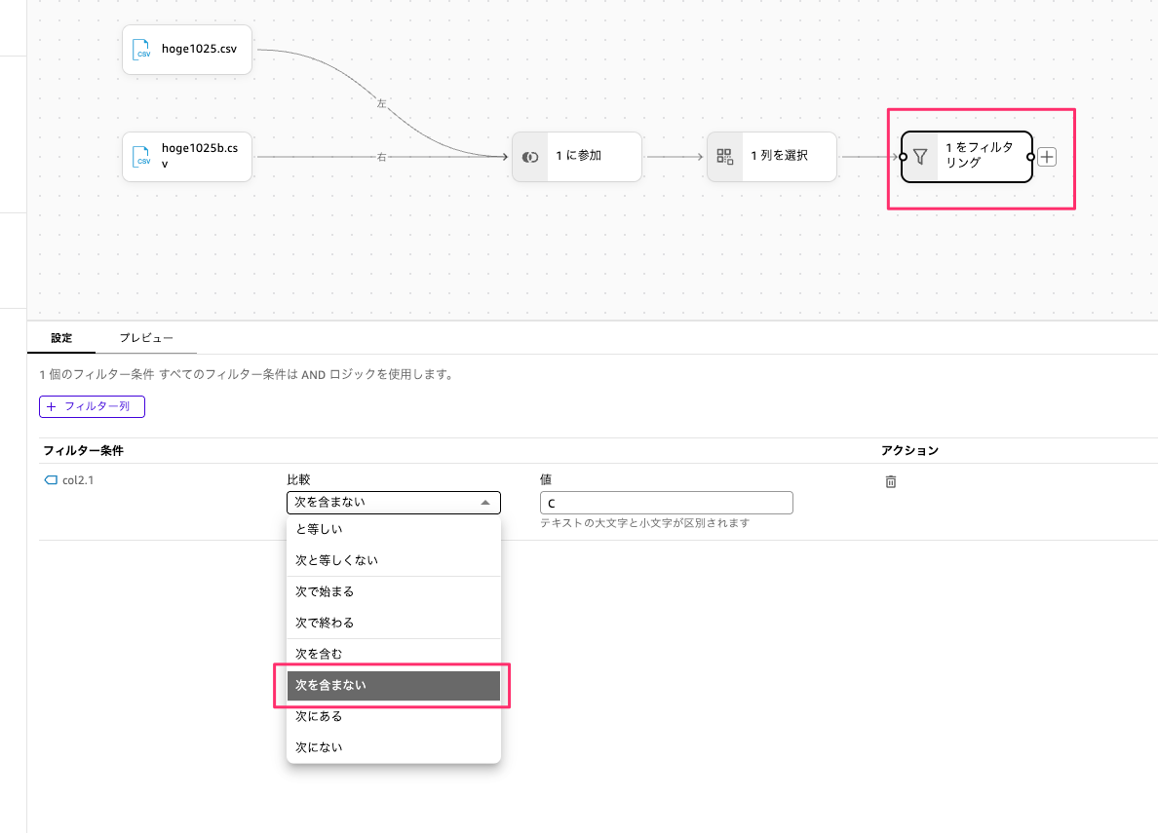The width and height of the screenshot is (1158, 833).
Task: Select the '1 をフィルタリング' node label
Action: 980,155
